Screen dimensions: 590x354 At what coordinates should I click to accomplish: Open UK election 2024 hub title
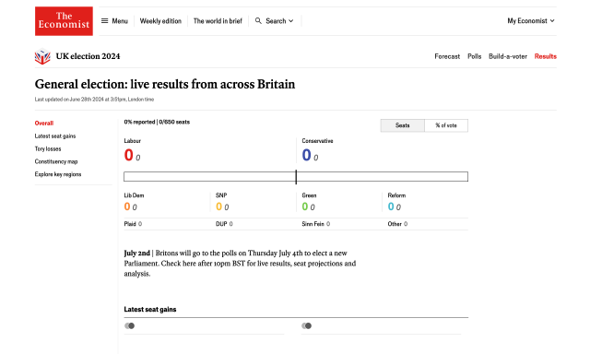[88, 56]
